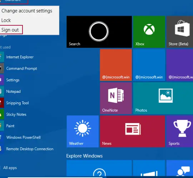The width and height of the screenshot is (193, 178).
Task: Open Sticky Notes from the list
Action: click(16, 115)
